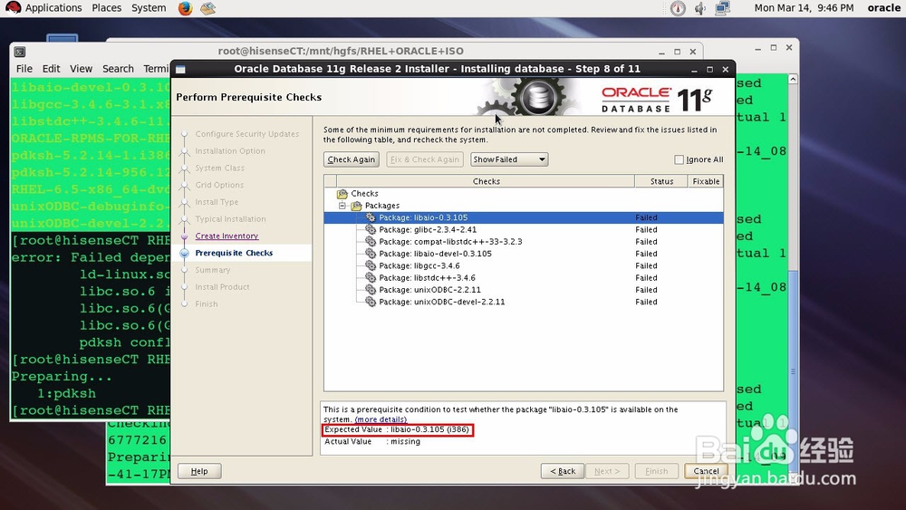Click gear icon of compat-libstdc++-33-3.2.3
The height and width of the screenshot is (510, 906).
pos(371,242)
